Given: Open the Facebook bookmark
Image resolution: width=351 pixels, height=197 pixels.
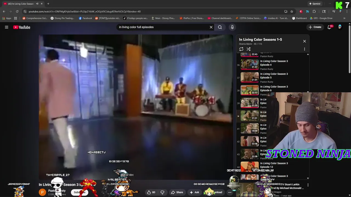Looking at the screenshot, I should [85, 18].
